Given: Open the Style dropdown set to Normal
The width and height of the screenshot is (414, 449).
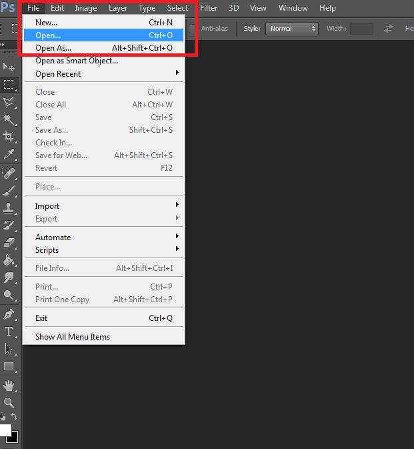Looking at the screenshot, I should (x=292, y=29).
